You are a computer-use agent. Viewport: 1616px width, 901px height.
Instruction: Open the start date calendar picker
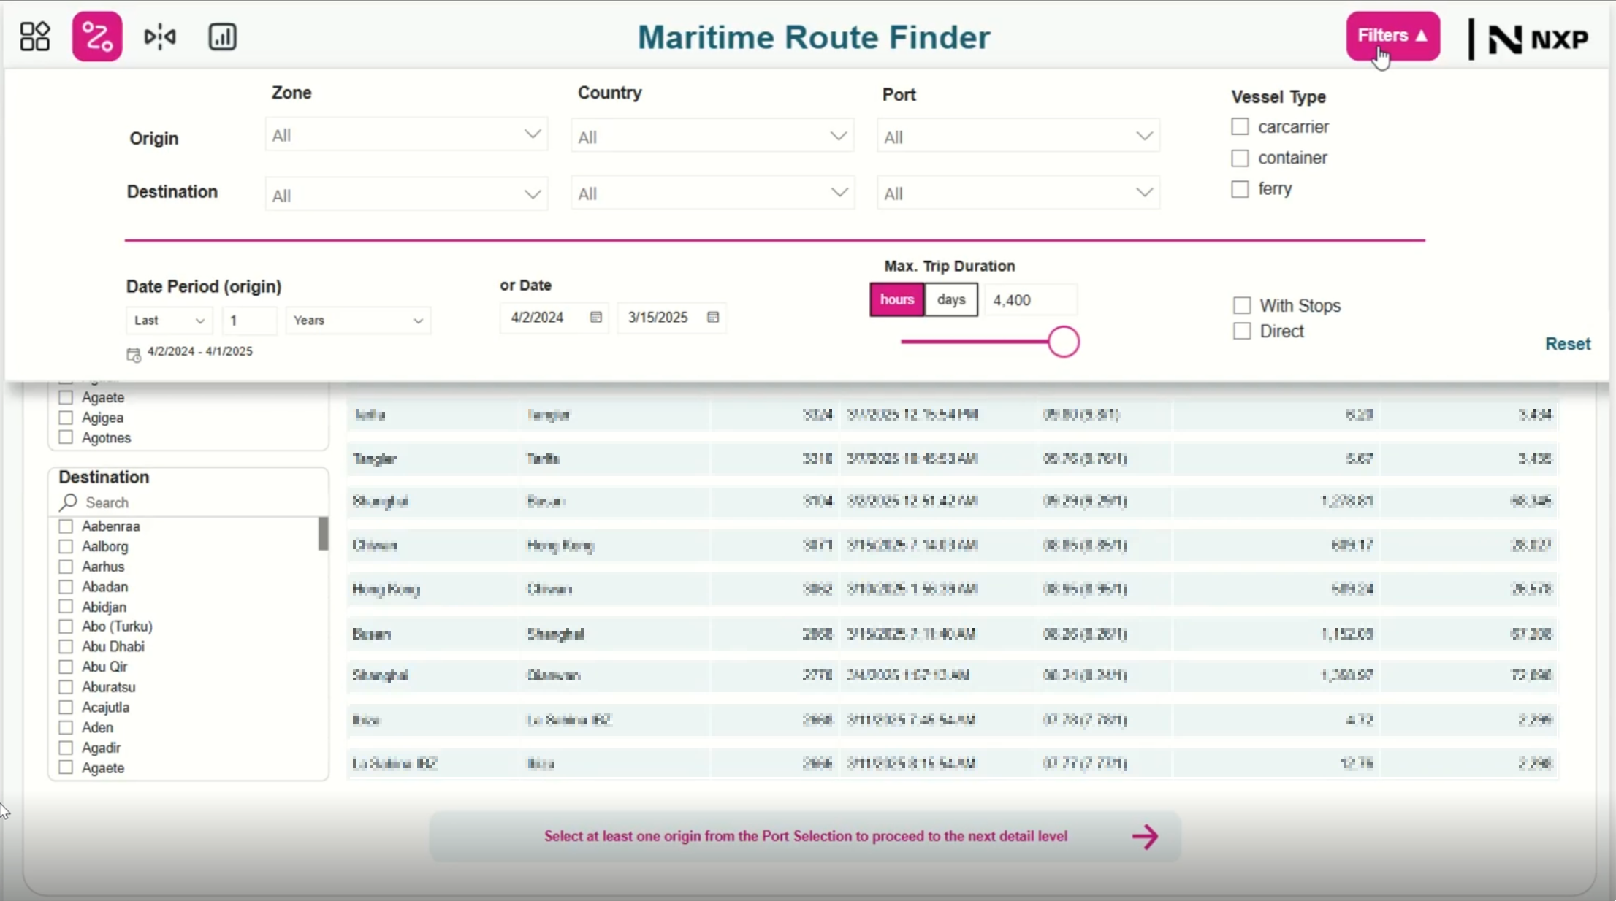point(595,317)
